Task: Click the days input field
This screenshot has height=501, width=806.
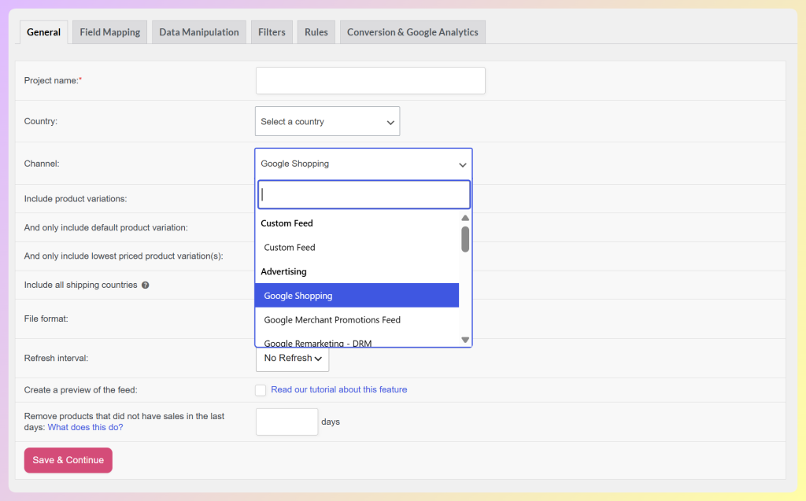Action: tap(287, 422)
